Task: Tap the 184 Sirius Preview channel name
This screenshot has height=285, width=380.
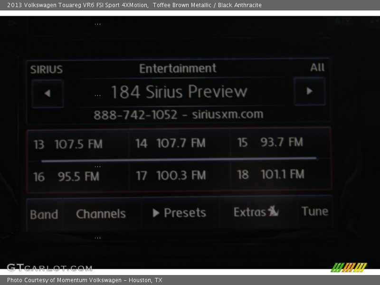Action: [x=179, y=92]
